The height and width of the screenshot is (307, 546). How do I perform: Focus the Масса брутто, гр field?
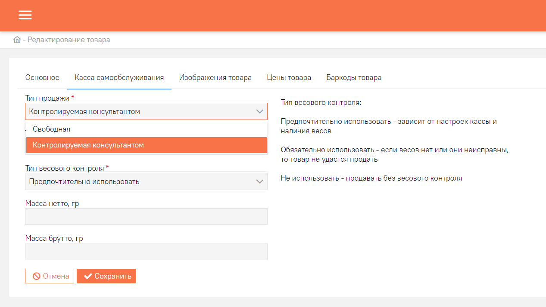(x=146, y=252)
